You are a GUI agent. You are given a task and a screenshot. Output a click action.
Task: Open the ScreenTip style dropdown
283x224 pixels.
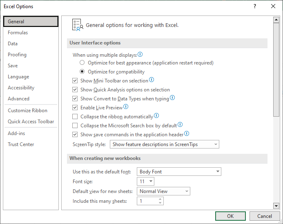(x=165, y=144)
